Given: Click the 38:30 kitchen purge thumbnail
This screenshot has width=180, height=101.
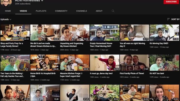Looking at the screenshot, I should (x=75, y=63).
